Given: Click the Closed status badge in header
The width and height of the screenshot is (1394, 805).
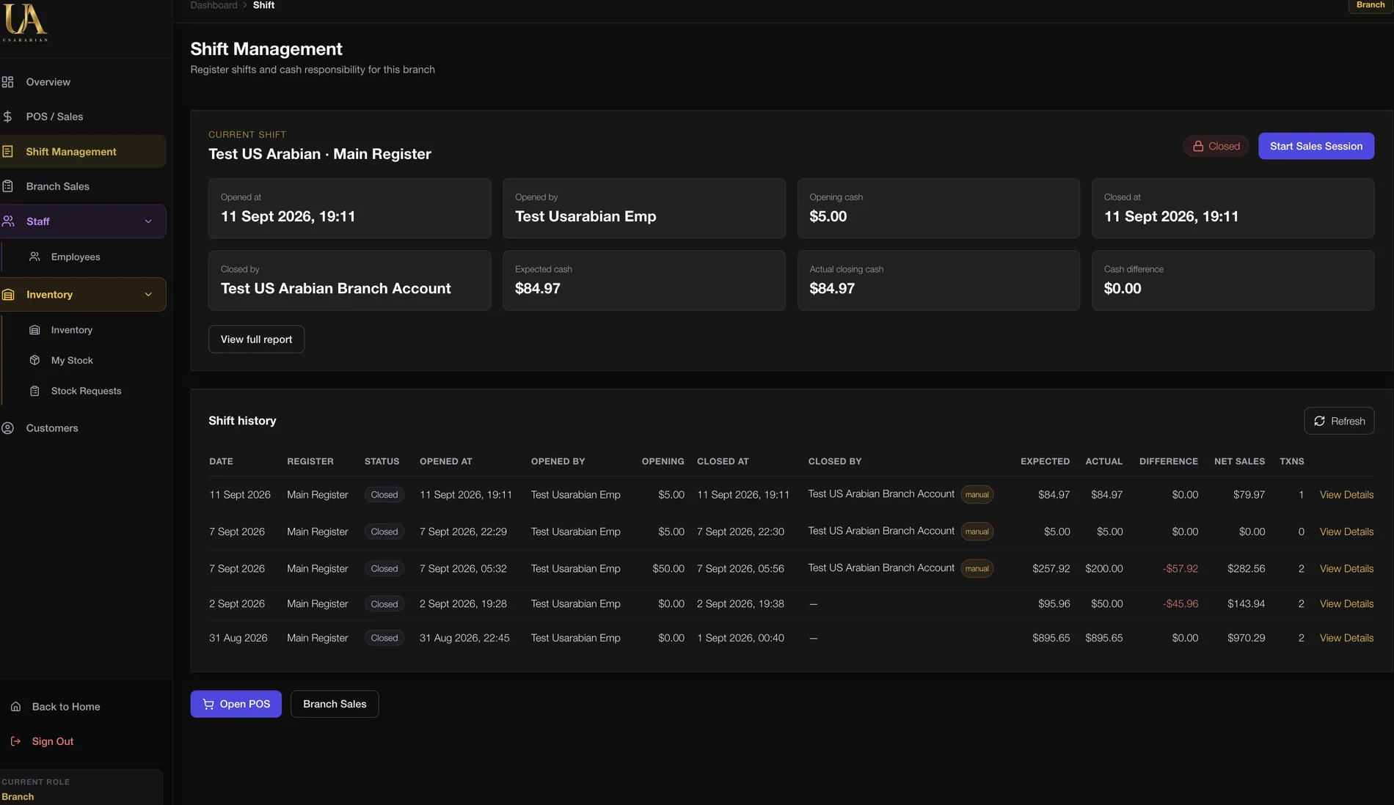Looking at the screenshot, I should point(1216,146).
